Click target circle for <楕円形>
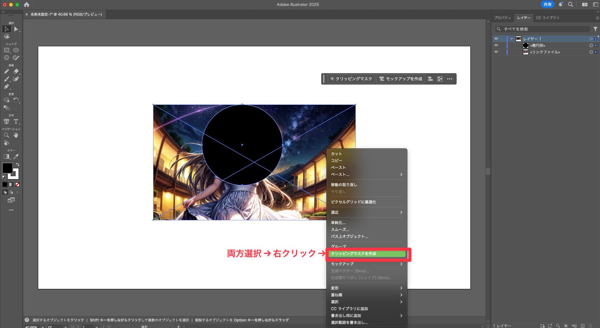 point(591,45)
